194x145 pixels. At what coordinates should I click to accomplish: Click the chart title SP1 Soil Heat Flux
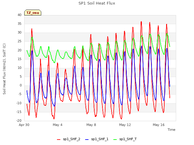[97, 3]
